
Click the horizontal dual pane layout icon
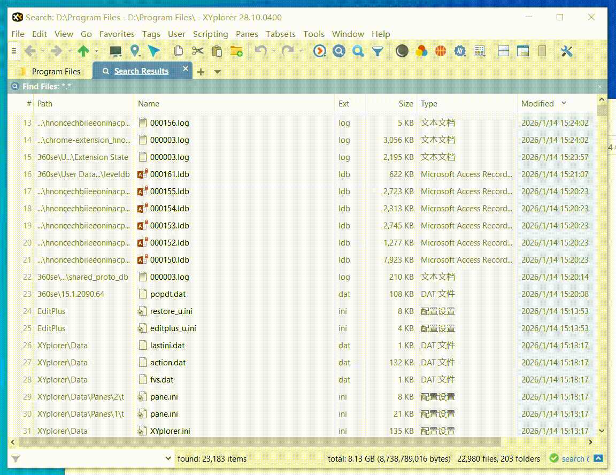503,51
